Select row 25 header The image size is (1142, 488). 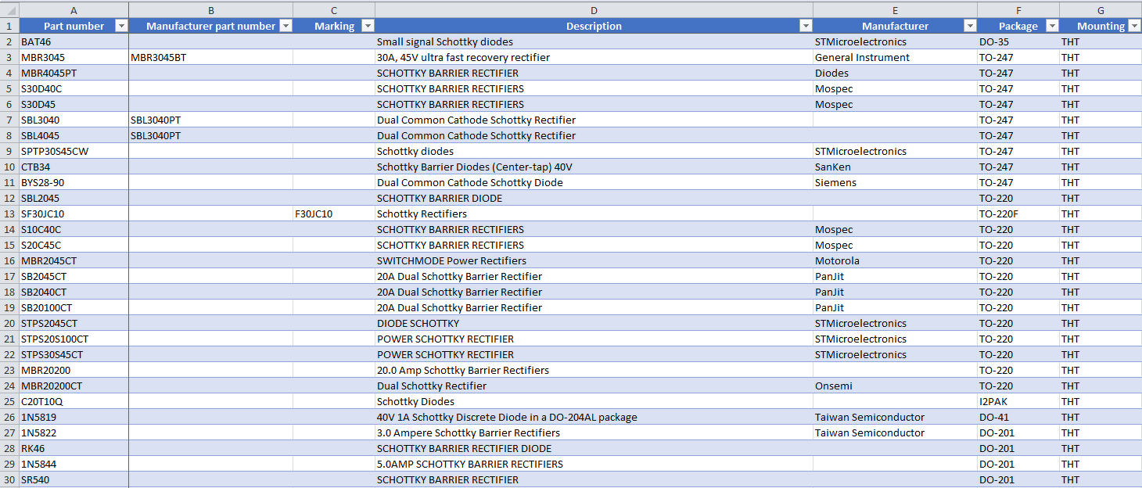[9, 401]
